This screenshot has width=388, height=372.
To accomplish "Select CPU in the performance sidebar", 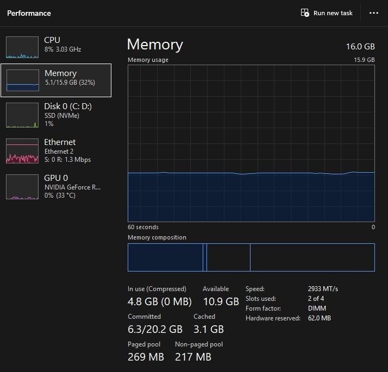I will tap(52, 40).
